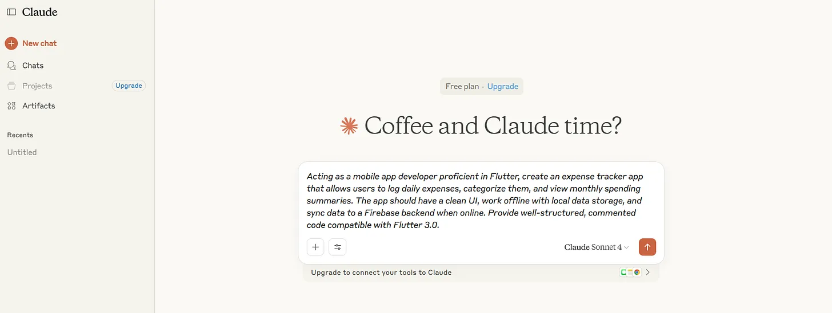Click the Projects folder icon
Viewport: 832px width, 313px height.
click(11, 86)
